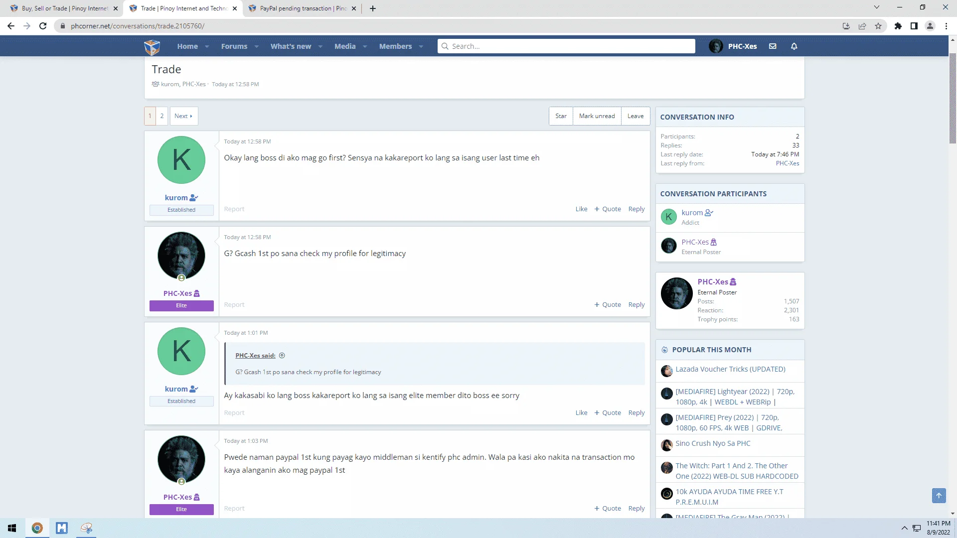Image resolution: width=957 pixels, height=538 pixels.
Task: Click kurom's avatar in the 12:58 PM message
Action: (x=181, y=160)
